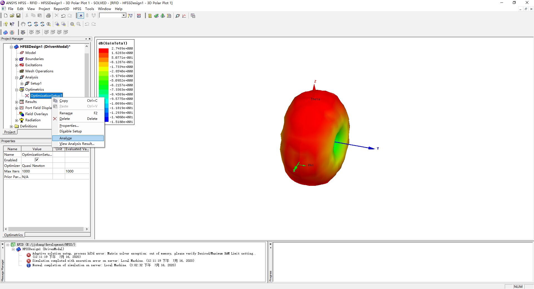Switch to the Project tab
This screenshot has height=289, width=534.
pyautogui.click(x=10, y=132)
